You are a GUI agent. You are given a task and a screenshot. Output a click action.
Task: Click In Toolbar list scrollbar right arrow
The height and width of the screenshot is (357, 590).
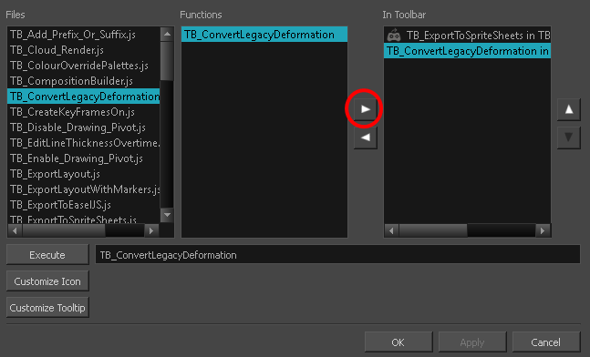tap(543, 230)
